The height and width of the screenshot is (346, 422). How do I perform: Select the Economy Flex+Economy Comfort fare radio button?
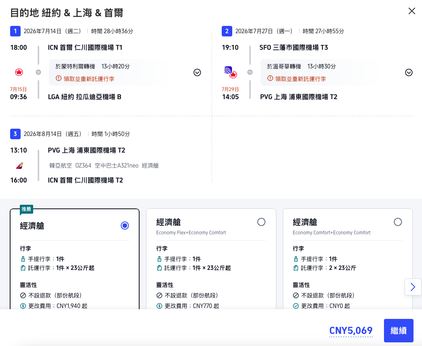pos(261,222)
